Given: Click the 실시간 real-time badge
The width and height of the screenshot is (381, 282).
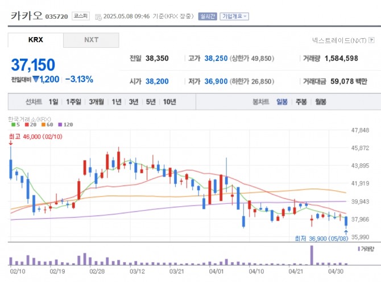Looking at the screenshot, I should 207,17.
